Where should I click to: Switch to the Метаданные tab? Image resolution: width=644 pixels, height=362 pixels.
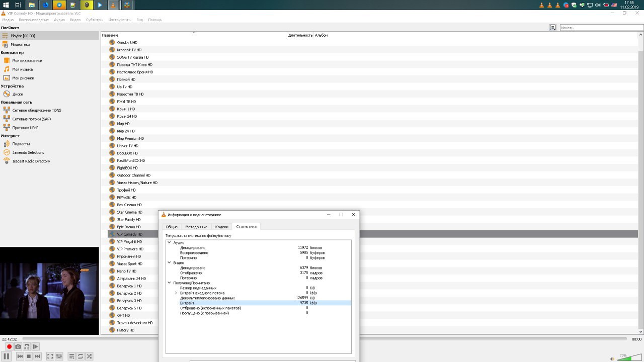[196, 227]
